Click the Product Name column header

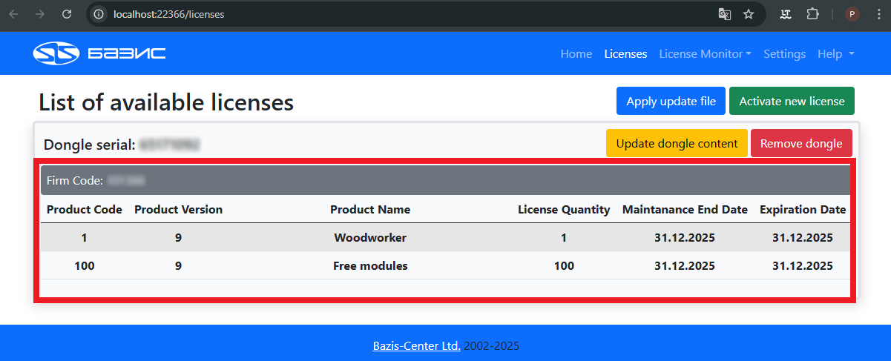tap(370, 210)
